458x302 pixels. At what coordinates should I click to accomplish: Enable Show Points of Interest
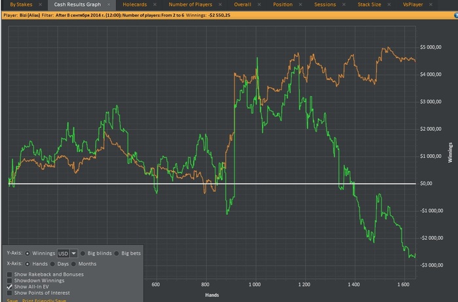click(9, 293)
